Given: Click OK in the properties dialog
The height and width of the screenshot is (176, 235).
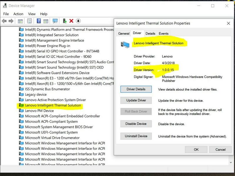Looking at the screenshot, I should pos(196,150).
